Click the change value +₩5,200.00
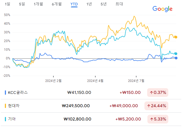This screenshot has width=184, height=127. point(128,119)
